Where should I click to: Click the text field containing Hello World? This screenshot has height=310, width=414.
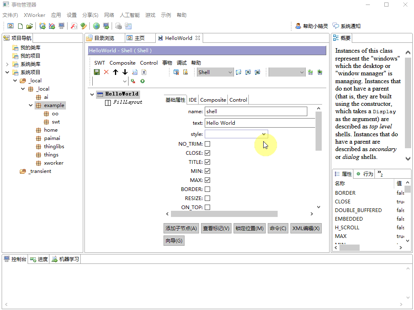click(260, 123)
